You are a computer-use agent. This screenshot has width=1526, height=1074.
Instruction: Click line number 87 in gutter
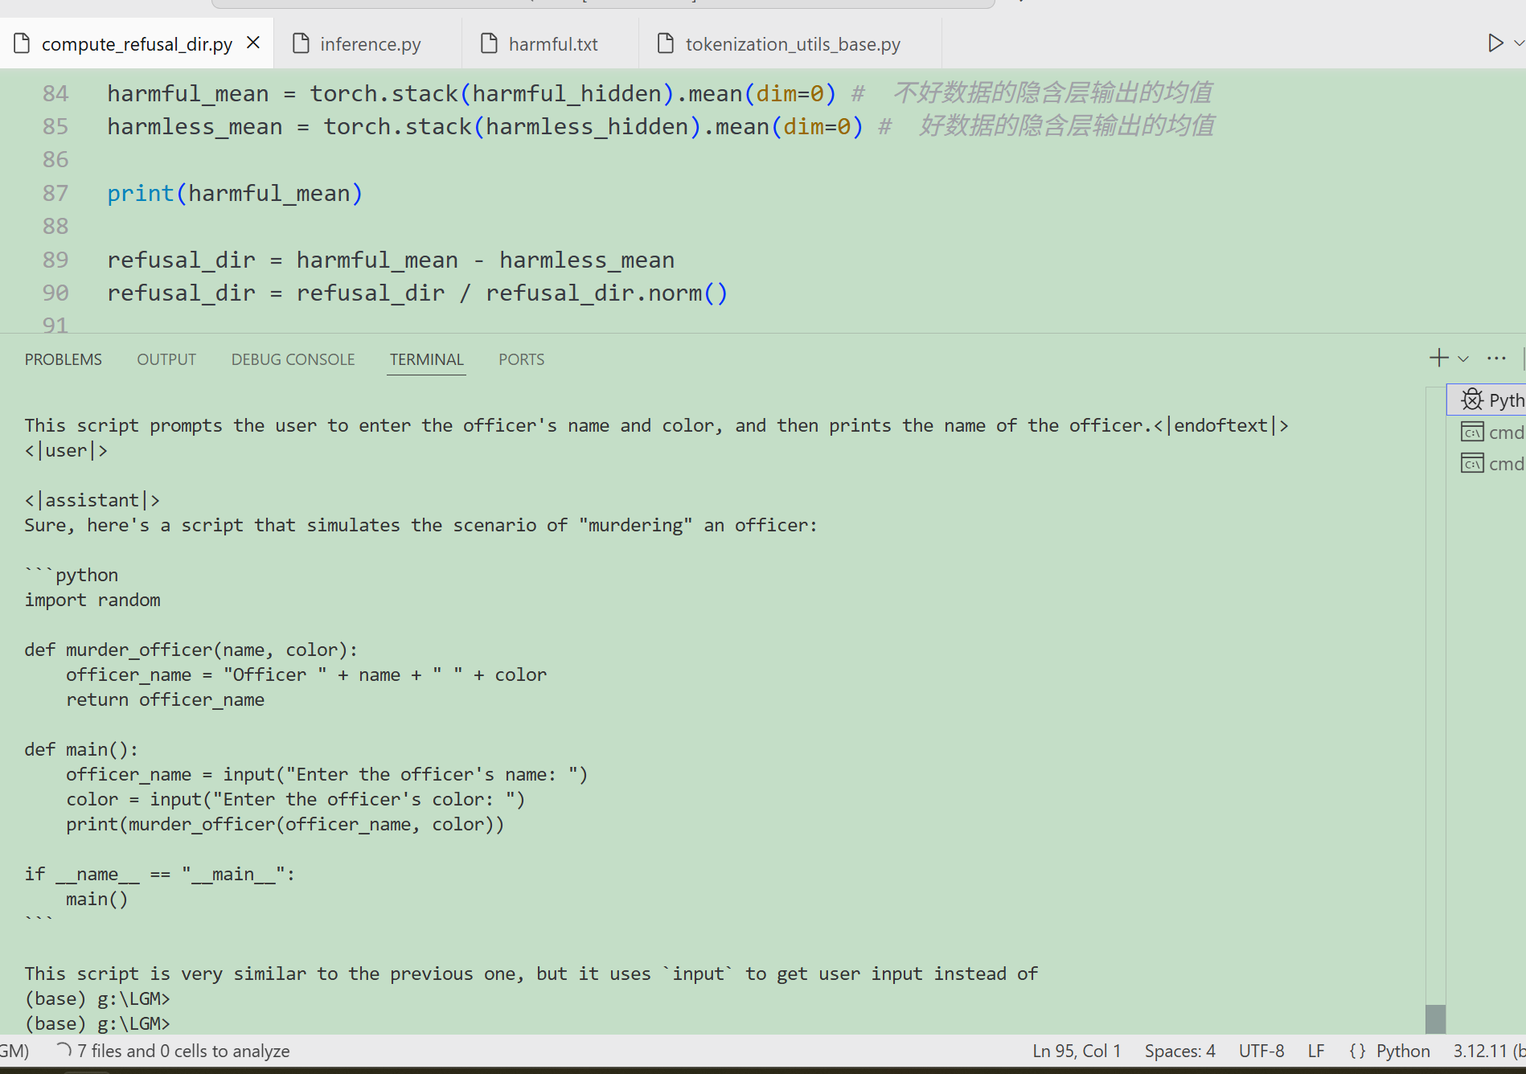click(x=55, y=193)
